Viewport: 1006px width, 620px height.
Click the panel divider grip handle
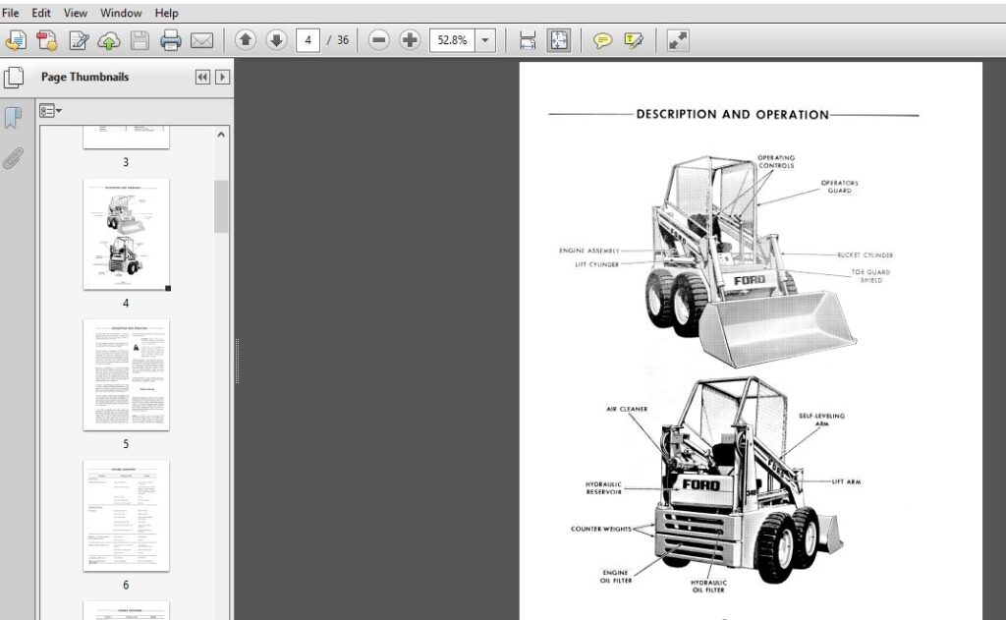tap(237, 362)
